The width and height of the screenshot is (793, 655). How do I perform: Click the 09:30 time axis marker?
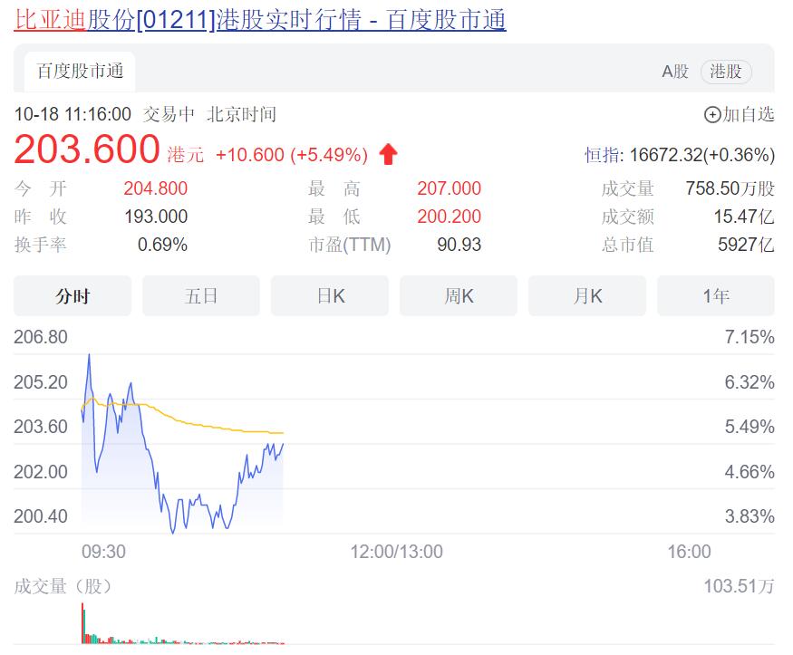pyautogui.click(x=103, y=552)
